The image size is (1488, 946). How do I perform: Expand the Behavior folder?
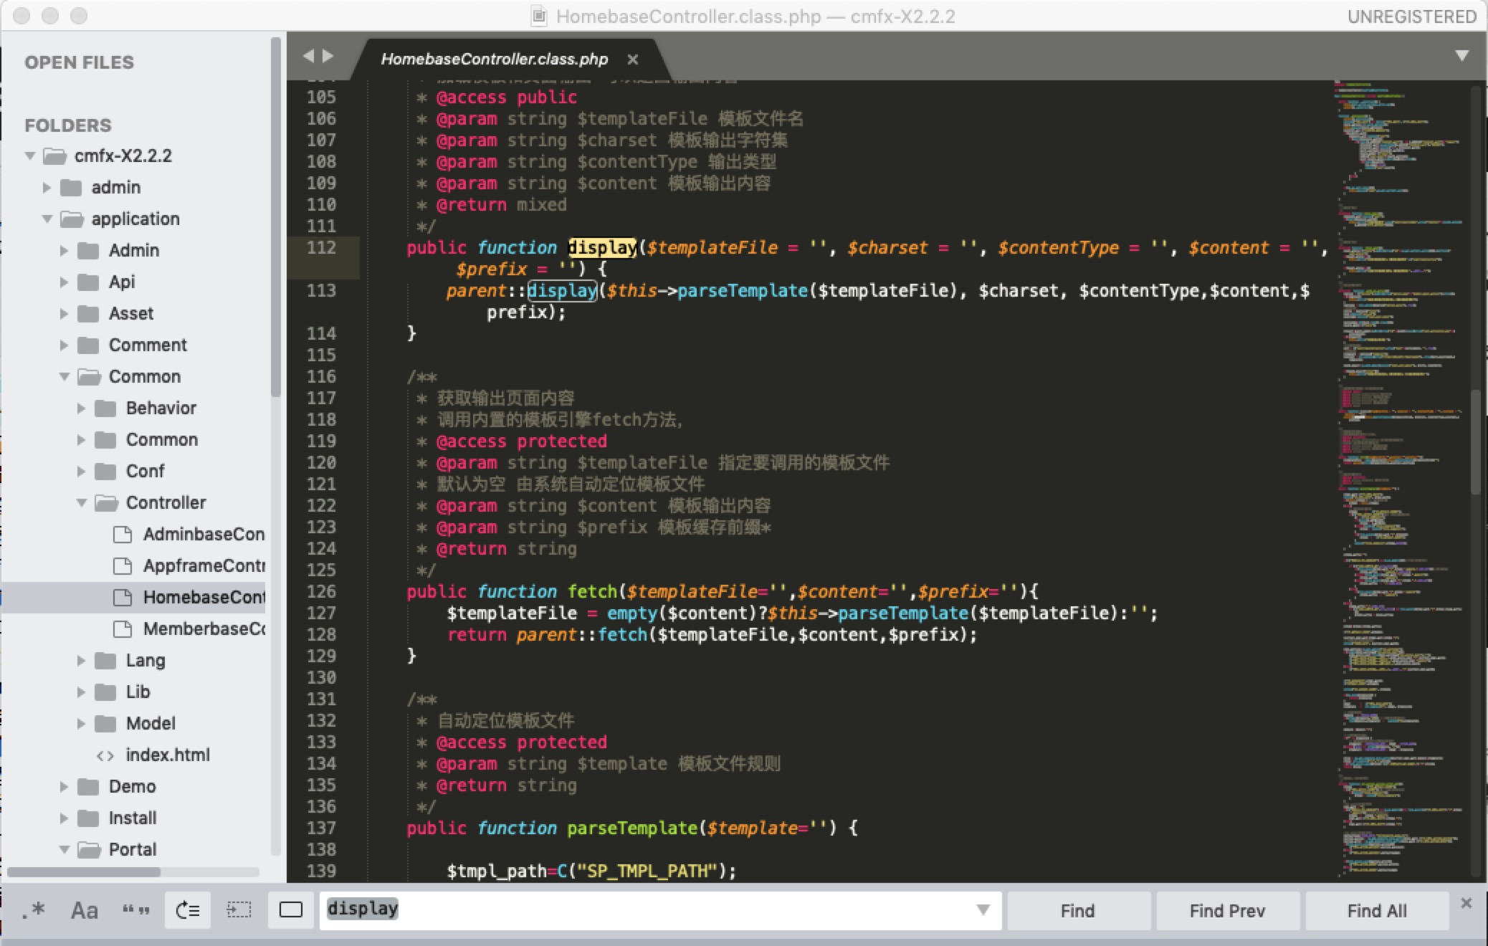click(x=81, y=408)
